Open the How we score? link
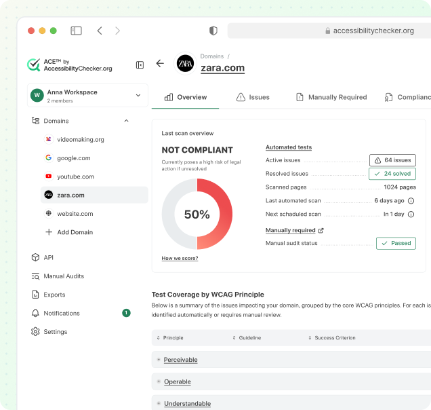The height and width of the screenshot is (410, 431). (180, 258)
